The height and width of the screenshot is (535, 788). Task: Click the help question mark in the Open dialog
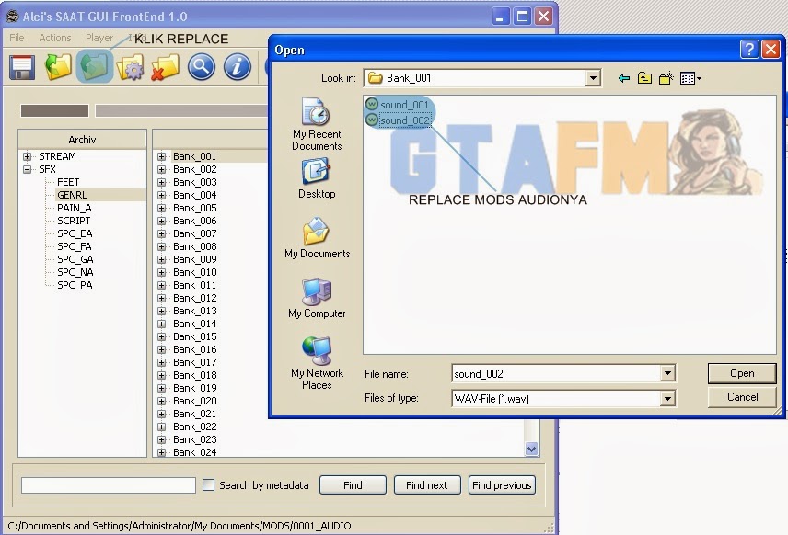point(748,50)
